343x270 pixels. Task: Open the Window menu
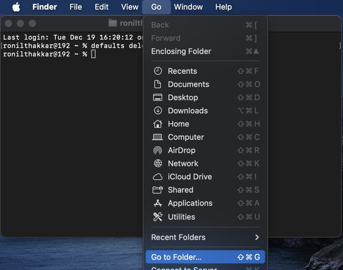coord(188,7)
